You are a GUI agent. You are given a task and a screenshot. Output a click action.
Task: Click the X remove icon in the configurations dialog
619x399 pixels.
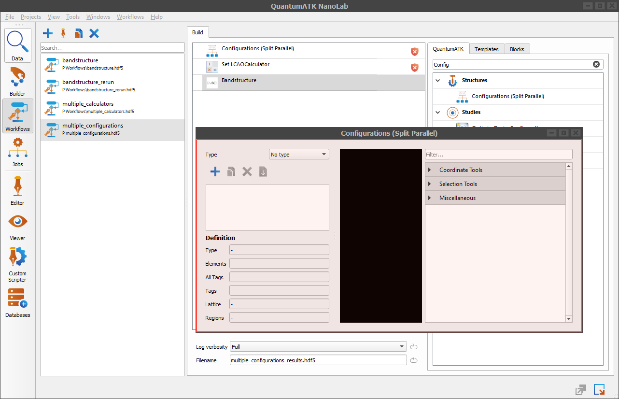(x=247, y=171)
